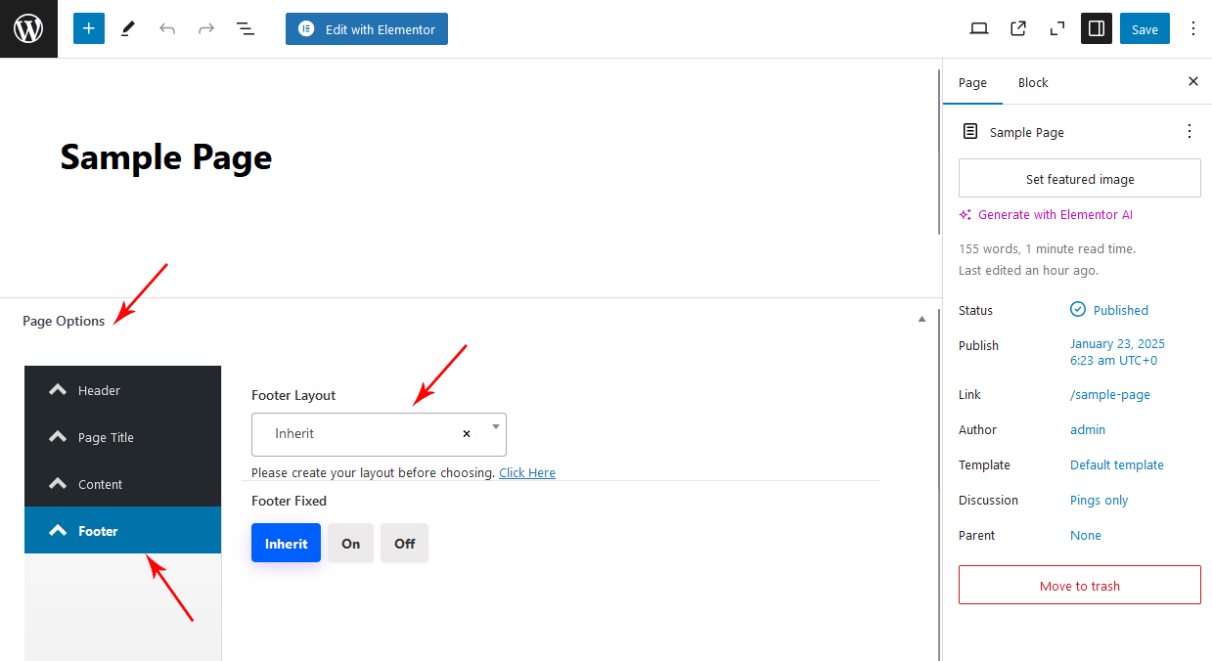Open page in new tab icon
The width and height of the screenshot is (1212, 661).
pos(1018,28)
